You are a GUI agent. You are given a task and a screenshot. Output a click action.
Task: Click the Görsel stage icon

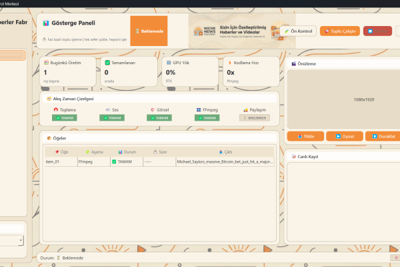(153, 109)
